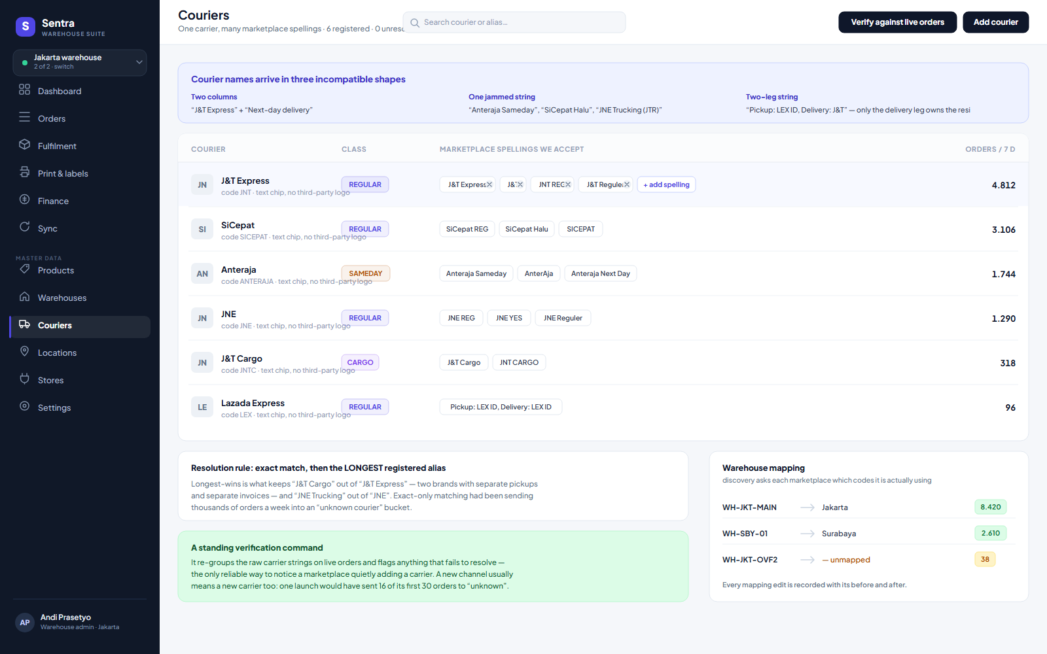Select the uppercase 'SICEPAT' spelling chip

tap(581, 229)
